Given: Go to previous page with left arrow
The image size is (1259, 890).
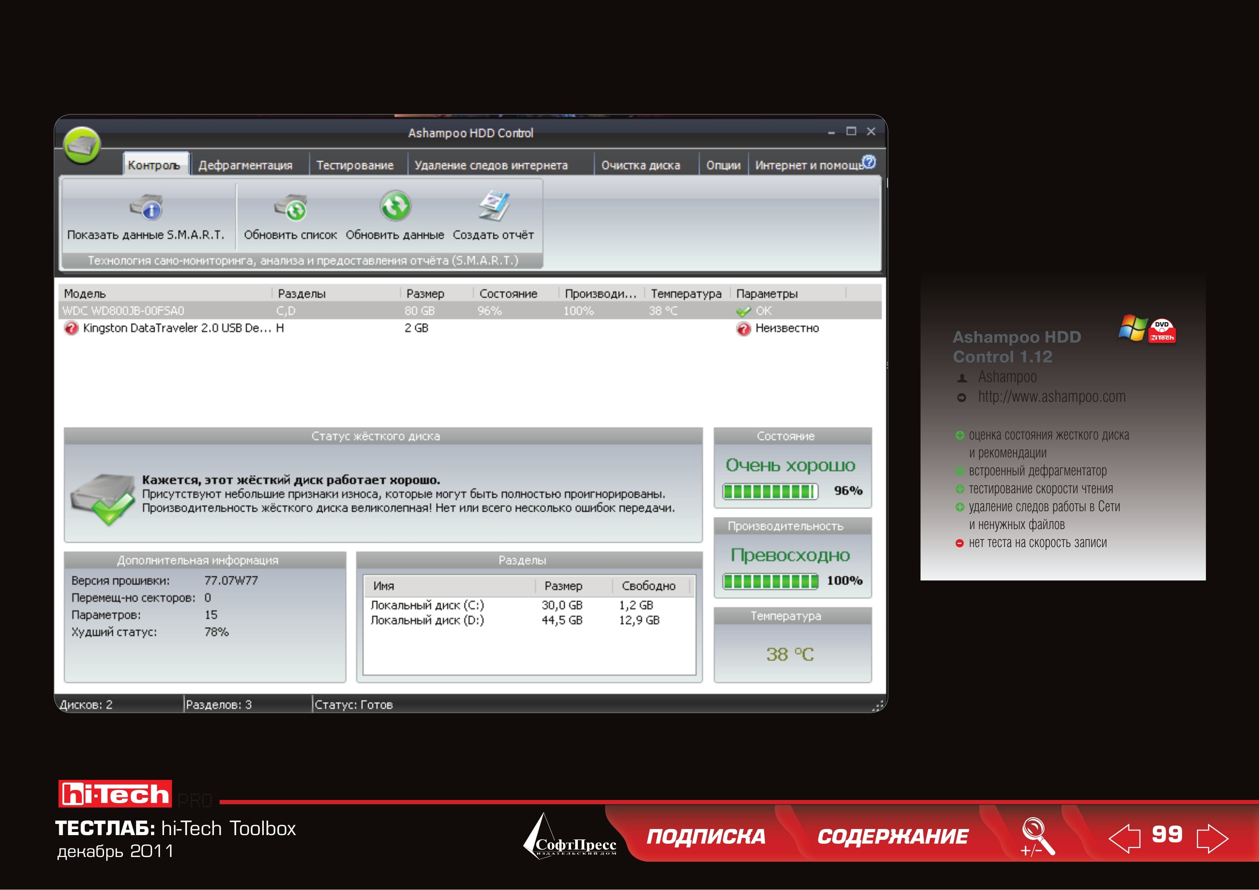Looking at the screenshot, I should click(1125, 838).
